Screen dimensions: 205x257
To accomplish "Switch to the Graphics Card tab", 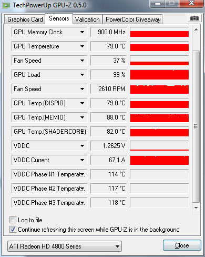I will [25, 19].
